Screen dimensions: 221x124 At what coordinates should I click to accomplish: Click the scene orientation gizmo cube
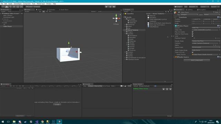click(116, 18)
